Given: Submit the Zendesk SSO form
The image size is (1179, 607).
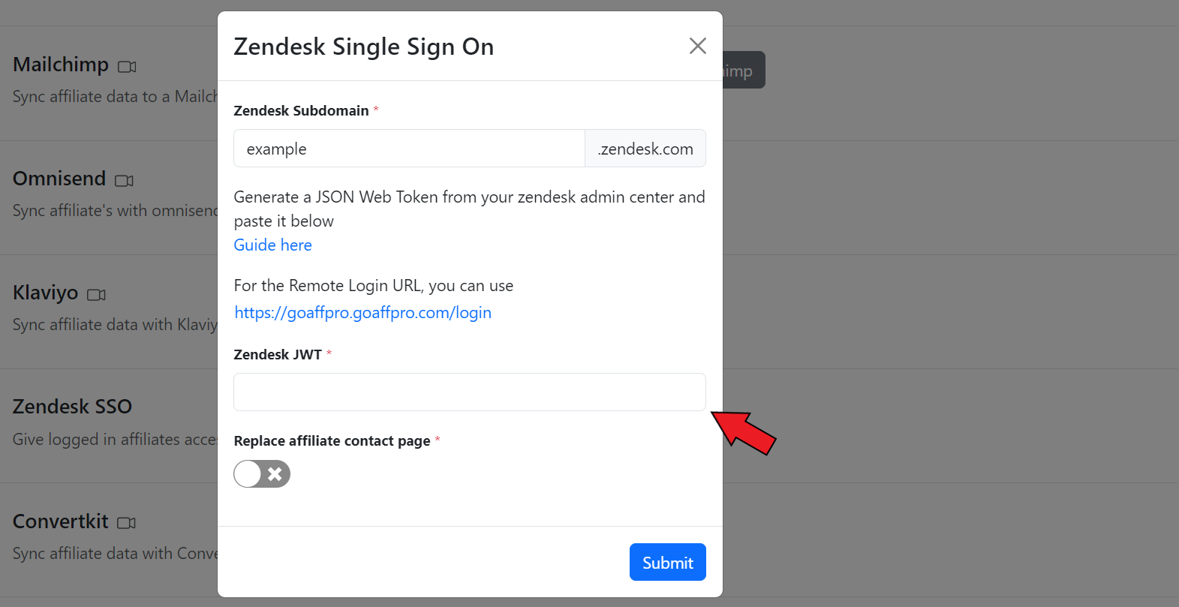Looking at the screenshot, I should pyautogui.click(x=668, y=562).
